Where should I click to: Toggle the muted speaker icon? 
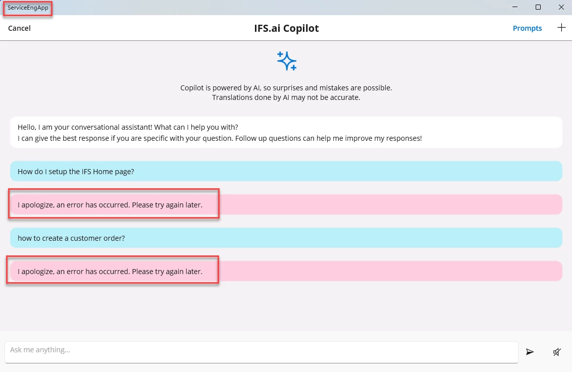point(556,352)
